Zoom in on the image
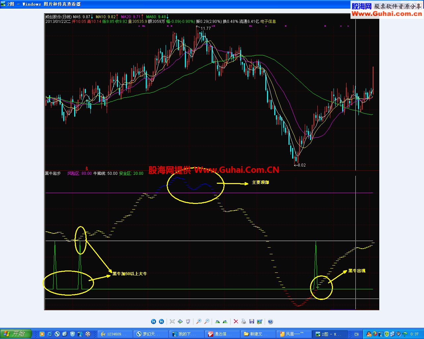424x339 pixels. 199,321
